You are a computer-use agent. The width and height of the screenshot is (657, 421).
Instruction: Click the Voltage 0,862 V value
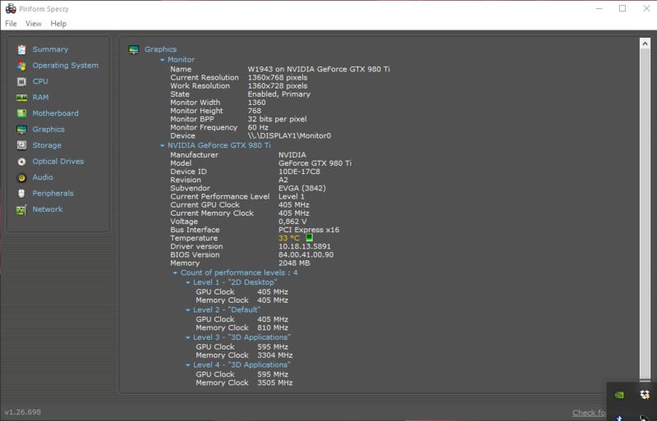coord(292,222)
